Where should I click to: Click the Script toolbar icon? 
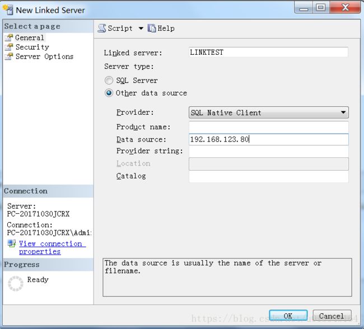point(102,28)
